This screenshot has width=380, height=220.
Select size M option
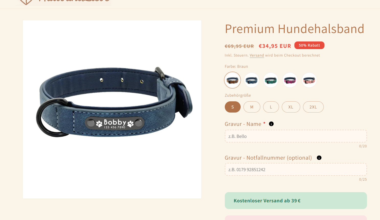252,107
